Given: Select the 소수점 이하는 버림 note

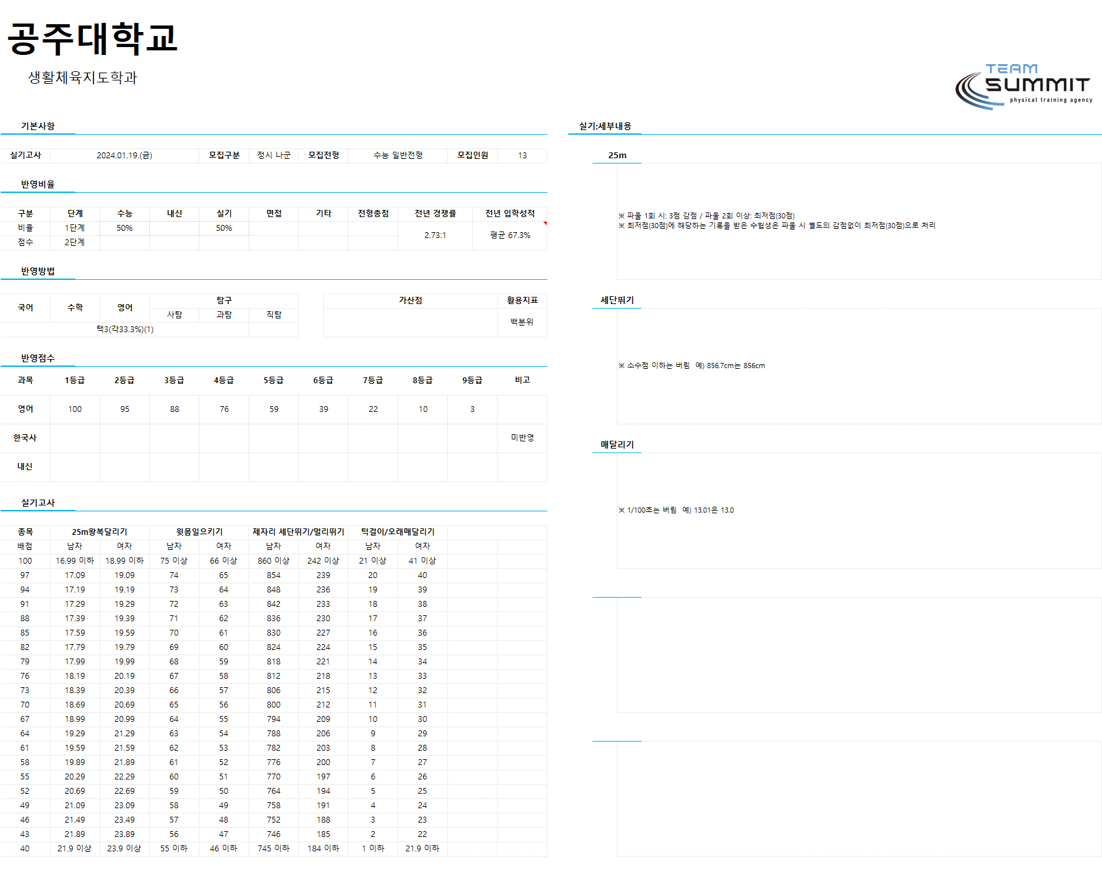Looking at the screenshot, I should [x=691, y=366].
